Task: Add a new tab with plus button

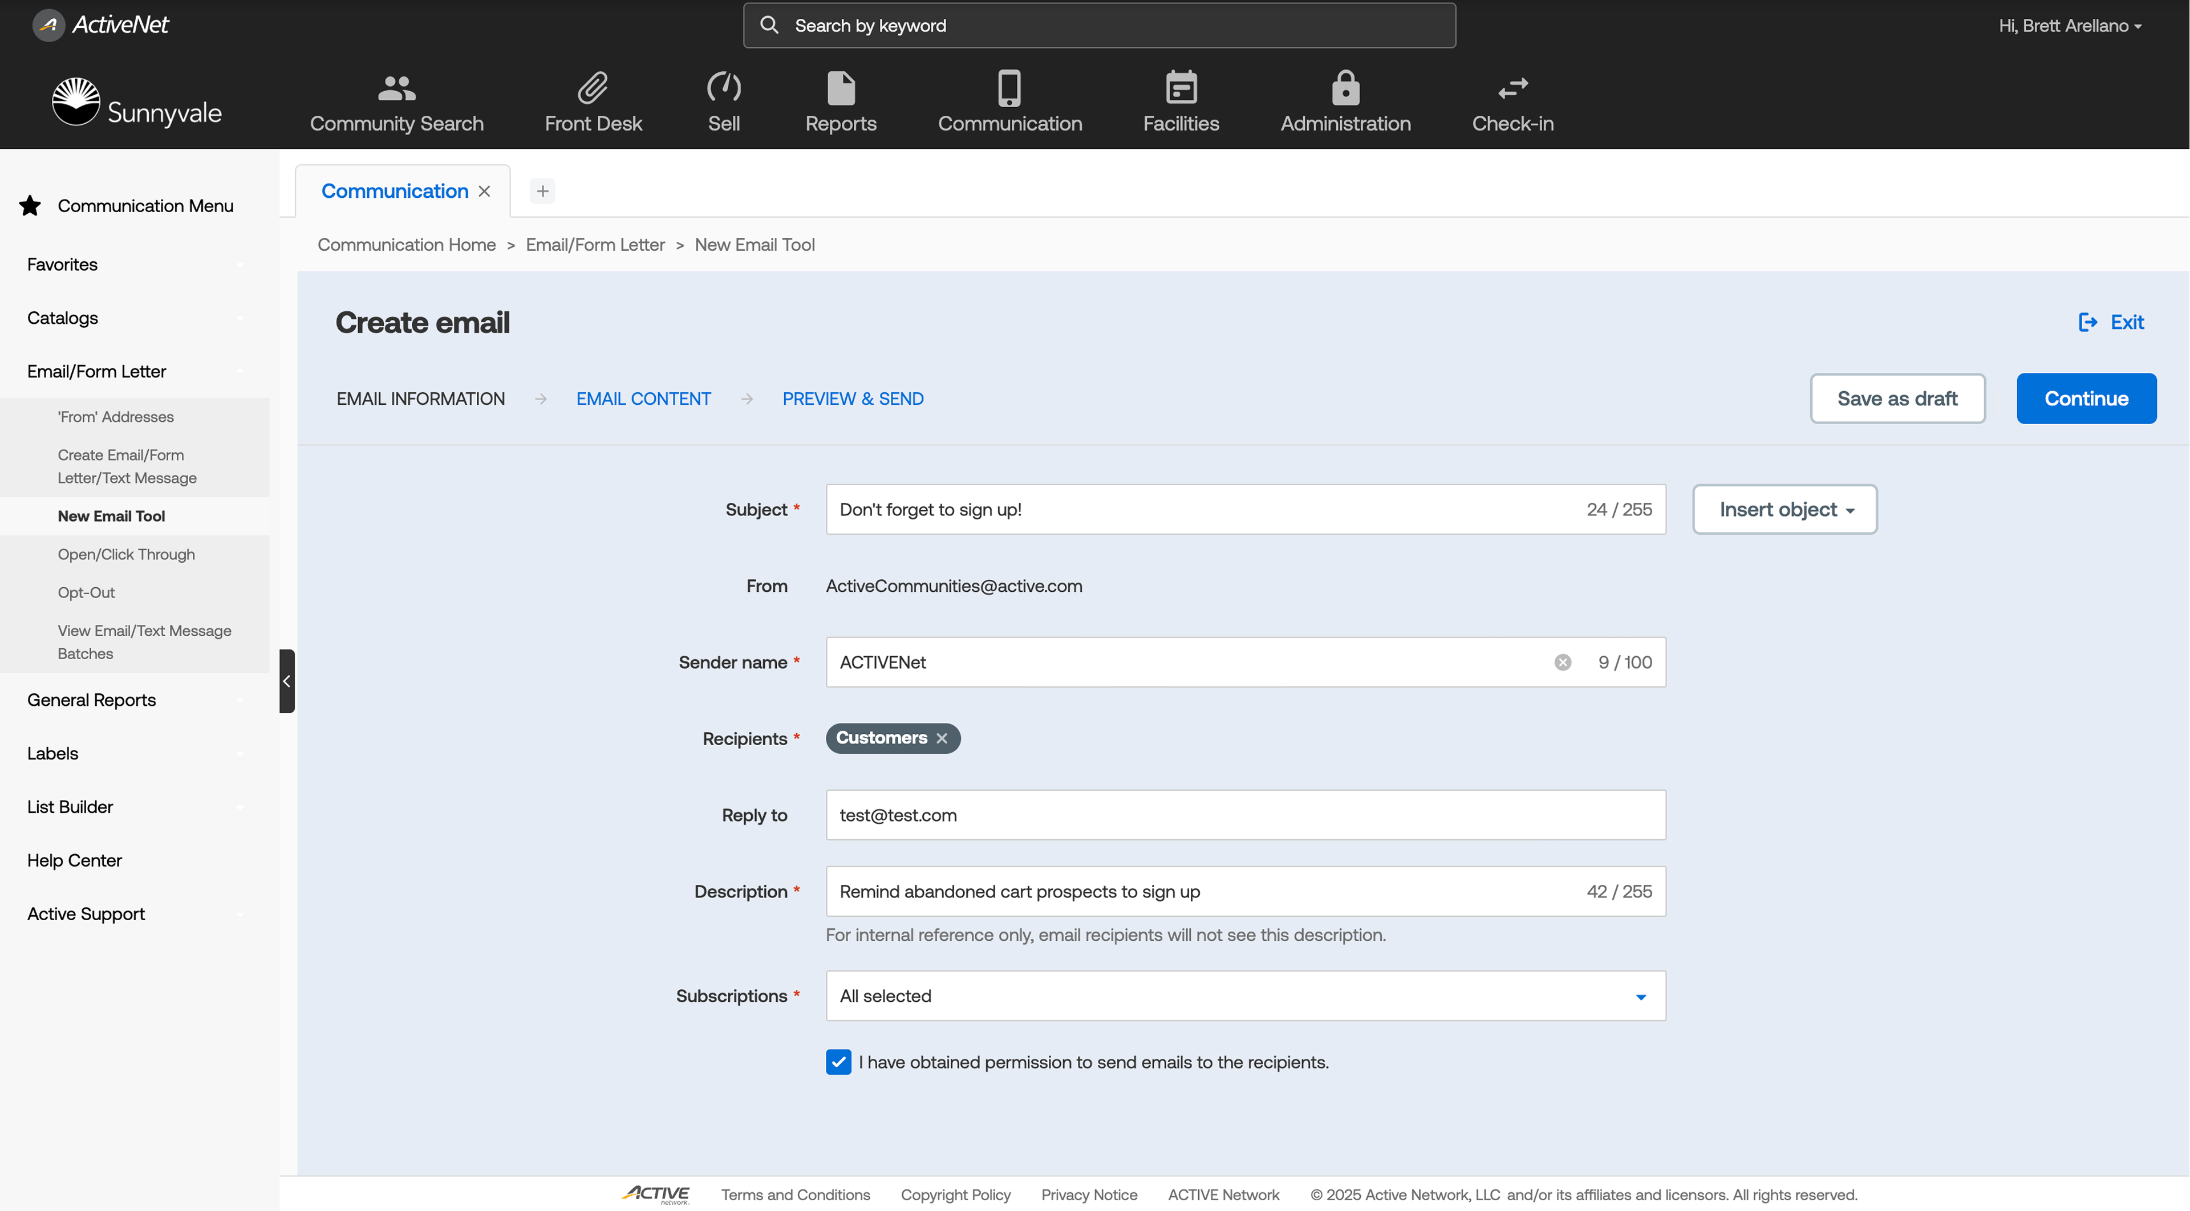Action: (x=542, y=191)
